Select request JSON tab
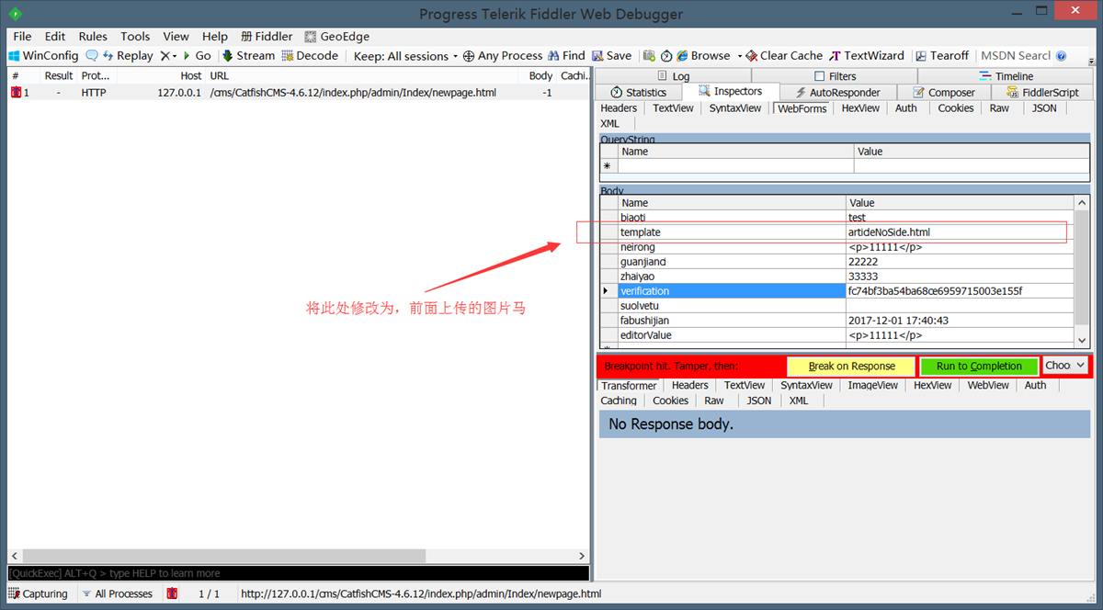Viewport: 1103px width, 610px height. 1044,108
